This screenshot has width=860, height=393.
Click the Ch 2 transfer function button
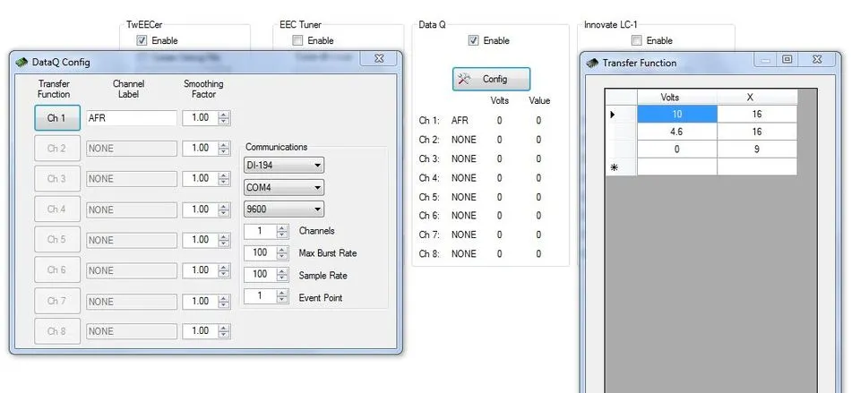[57, 149]
